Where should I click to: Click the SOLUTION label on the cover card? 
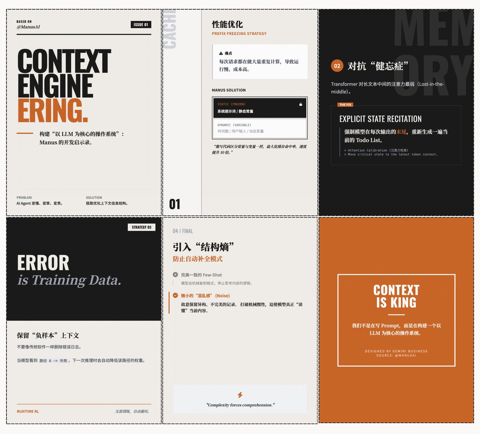click(x=94, y=197)
